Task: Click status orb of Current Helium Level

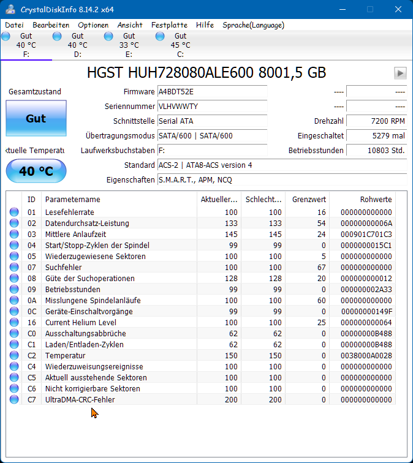Action: [14, 322]
